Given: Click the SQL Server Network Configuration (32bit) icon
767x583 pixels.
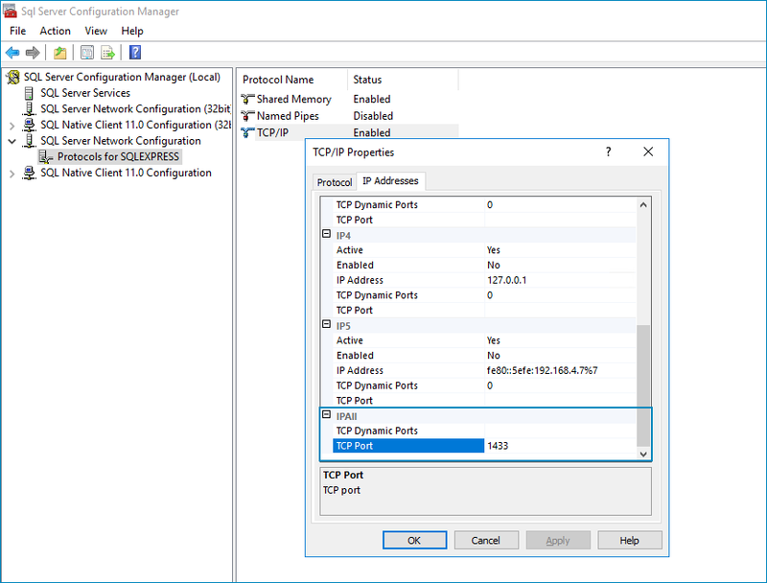Looking at the screenshot, I should point(30,109).
